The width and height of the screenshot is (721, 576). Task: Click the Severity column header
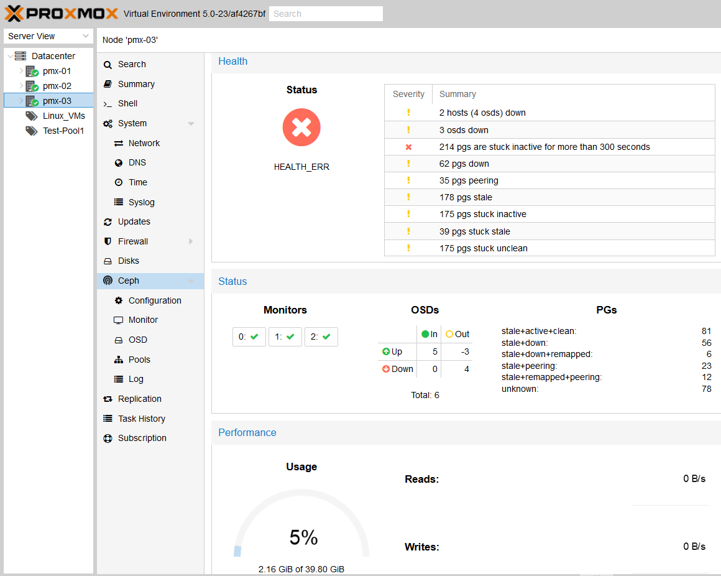click(x=408, y=94)
